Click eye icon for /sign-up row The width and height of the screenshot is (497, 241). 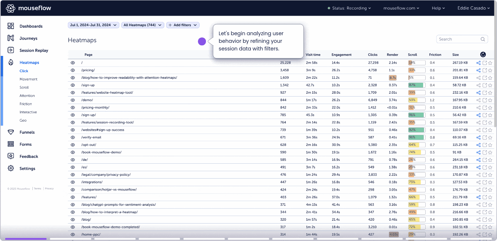click(73, 85)
